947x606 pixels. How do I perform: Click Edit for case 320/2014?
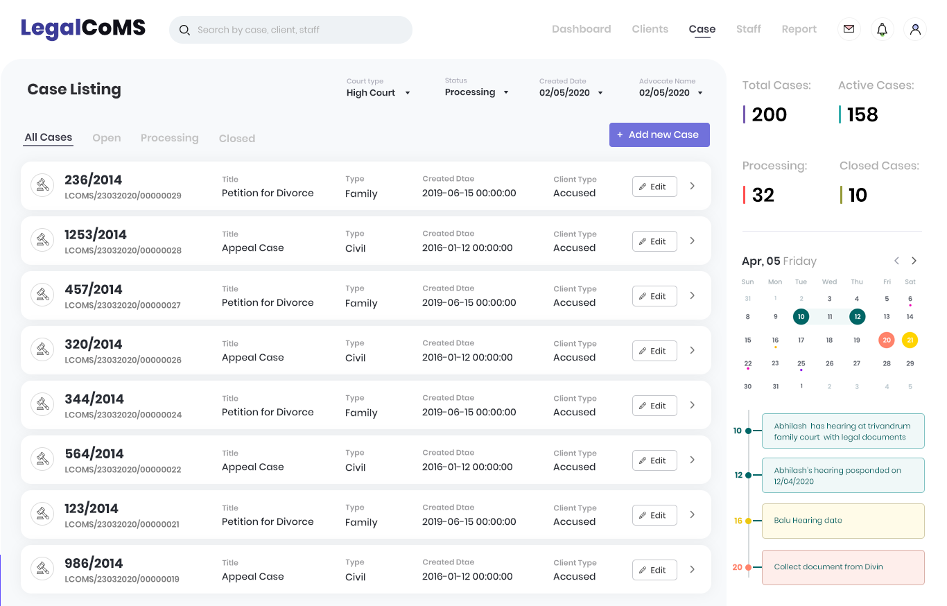pyautogui.click(x=654, y=351)
